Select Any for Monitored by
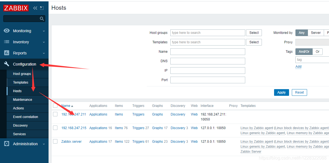Viewport: 329px width, 163px height. tap(302, 32)
